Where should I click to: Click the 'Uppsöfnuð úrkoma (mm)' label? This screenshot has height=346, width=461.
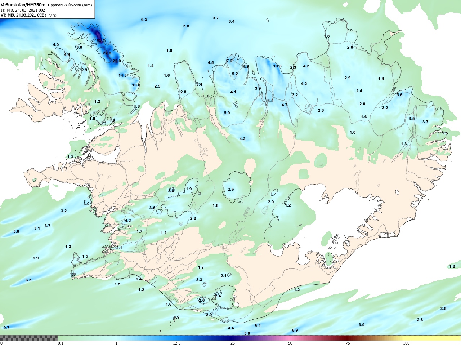point(70,5)
